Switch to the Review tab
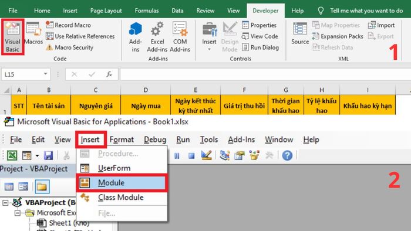The width and height of the screenshot is (411, 231). pyautogui.click(x=206, y=11)
